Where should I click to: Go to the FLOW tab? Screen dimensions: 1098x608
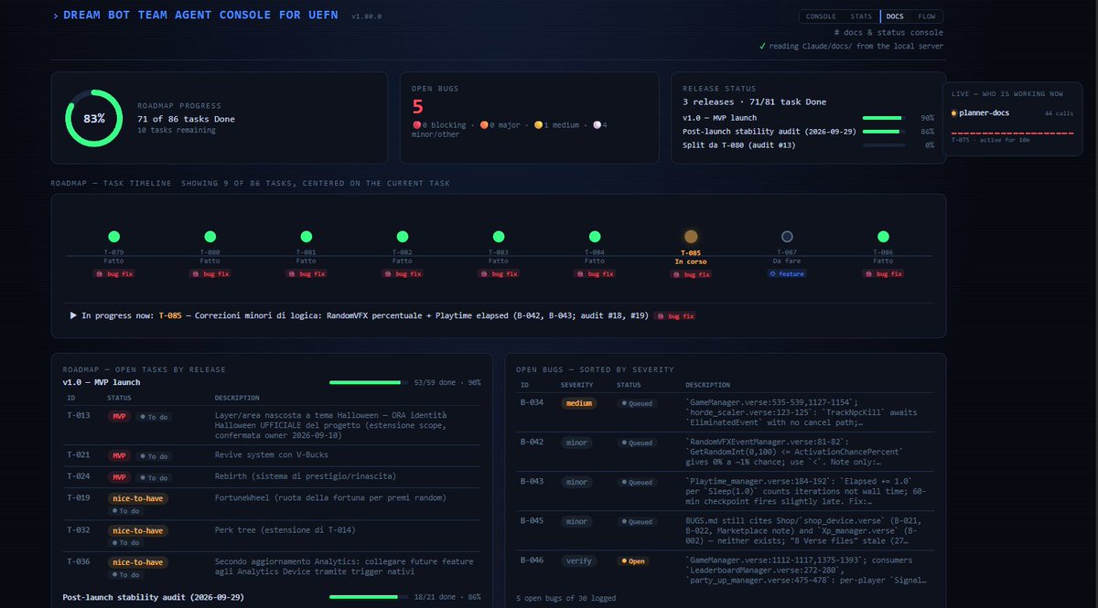tap(927, 16)
